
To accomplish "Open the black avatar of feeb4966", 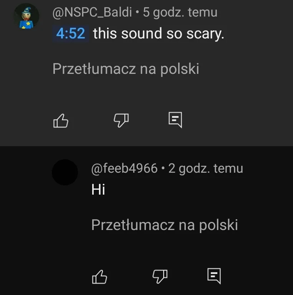I will pyautogui.click(x=65, y=172).
